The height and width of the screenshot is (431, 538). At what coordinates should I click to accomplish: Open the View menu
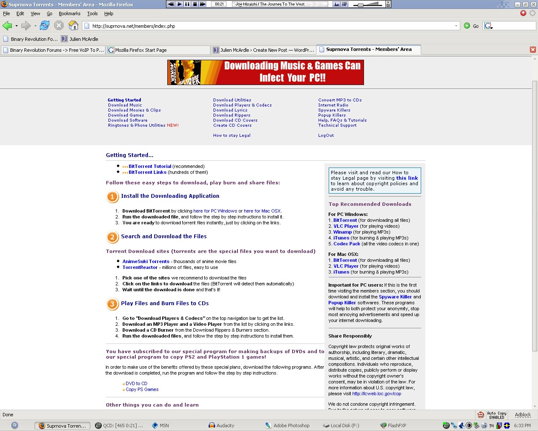[x=35, y=13]
